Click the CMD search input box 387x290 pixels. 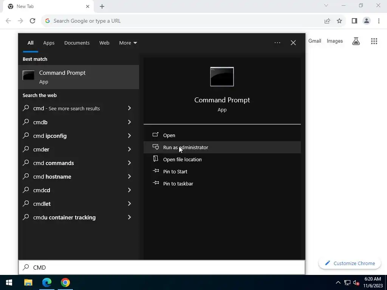point(162,267)
